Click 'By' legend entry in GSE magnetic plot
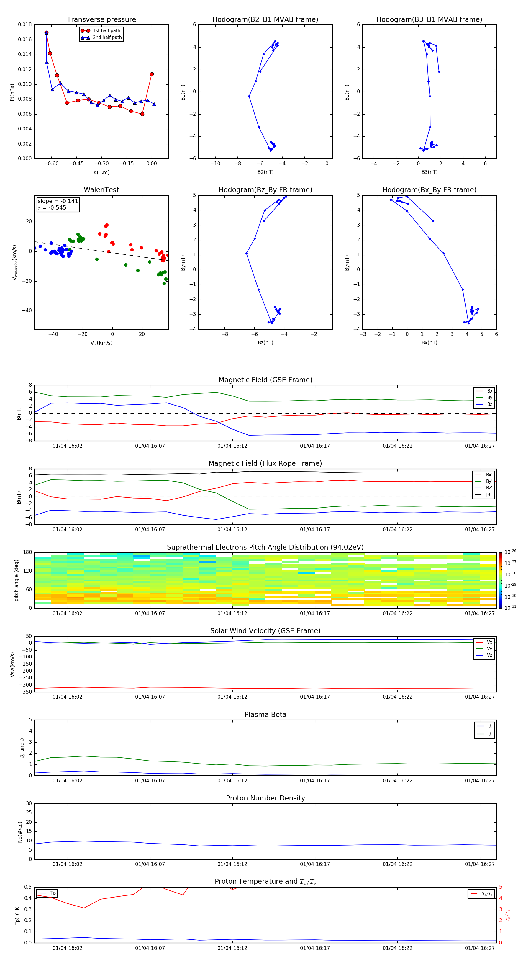 click(x=484, y=397)
